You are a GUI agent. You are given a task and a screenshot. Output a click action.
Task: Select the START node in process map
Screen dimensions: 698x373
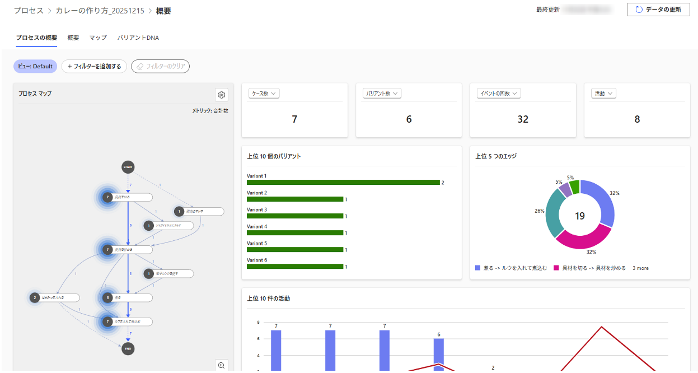128,167
